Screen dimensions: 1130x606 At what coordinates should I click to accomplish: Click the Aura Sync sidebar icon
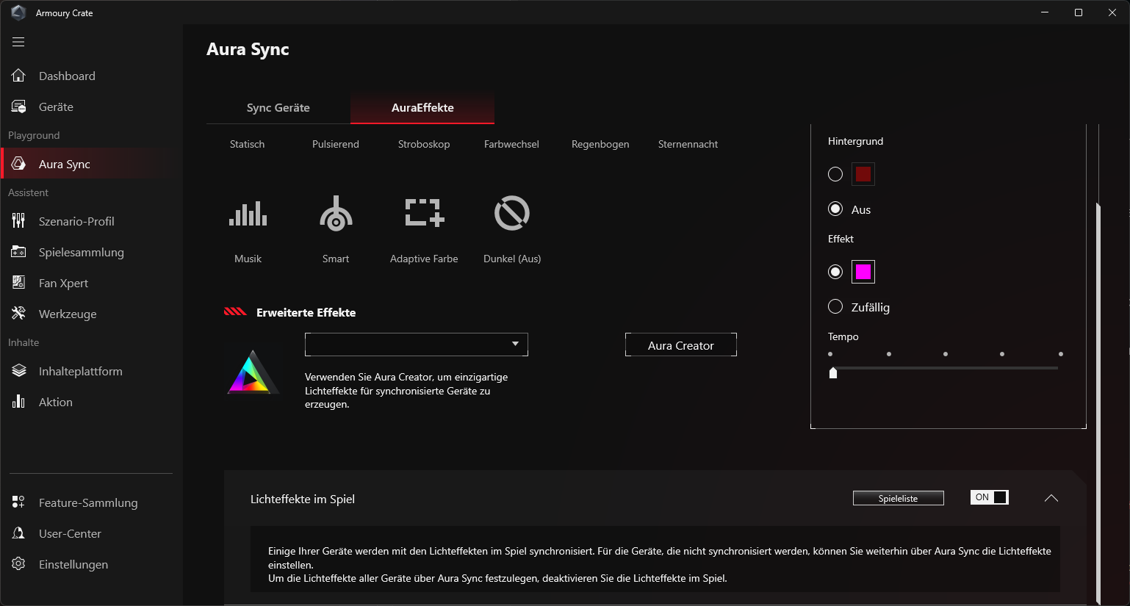point(18,164)
